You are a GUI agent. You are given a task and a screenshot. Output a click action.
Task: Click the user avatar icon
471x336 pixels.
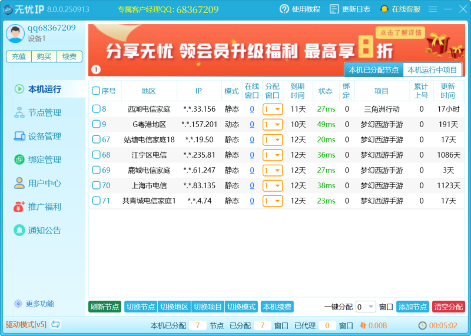click(15, 34)
